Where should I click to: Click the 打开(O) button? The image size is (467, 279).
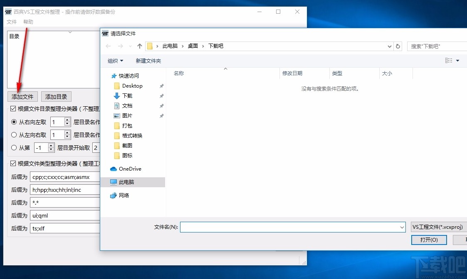tap(429, 240)
